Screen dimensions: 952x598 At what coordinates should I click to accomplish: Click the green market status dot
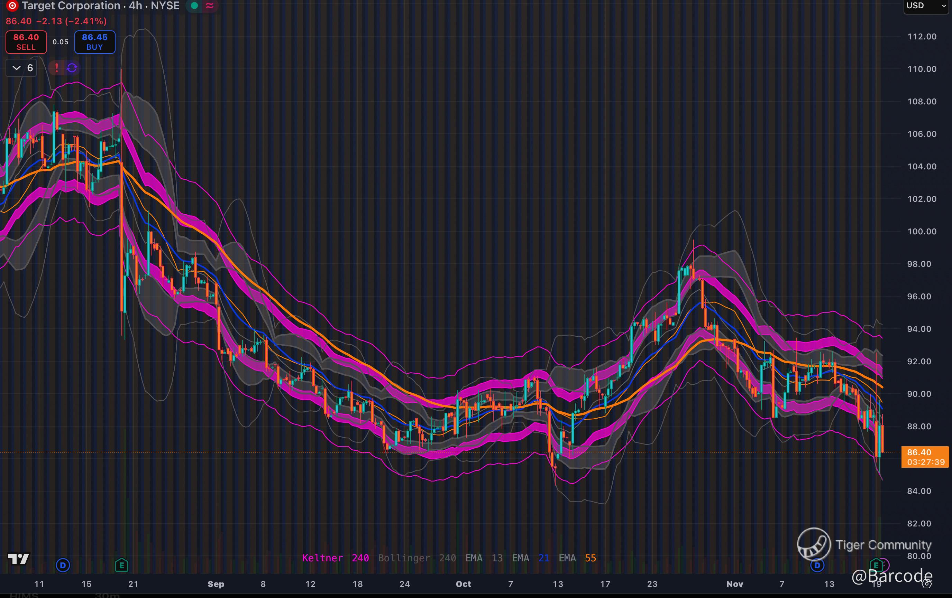(194, 6)
